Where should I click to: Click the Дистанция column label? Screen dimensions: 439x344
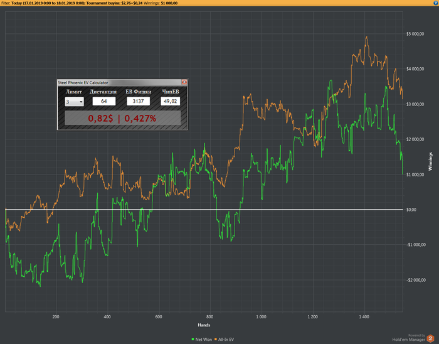point(103,92)
